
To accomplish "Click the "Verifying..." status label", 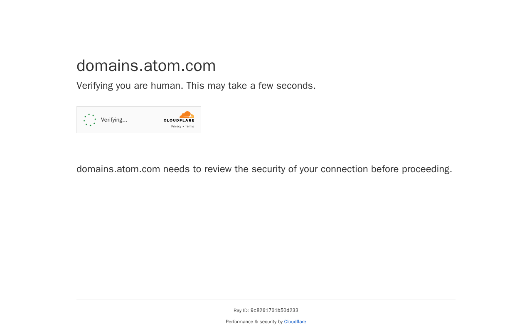I will (x=114, y=120).
